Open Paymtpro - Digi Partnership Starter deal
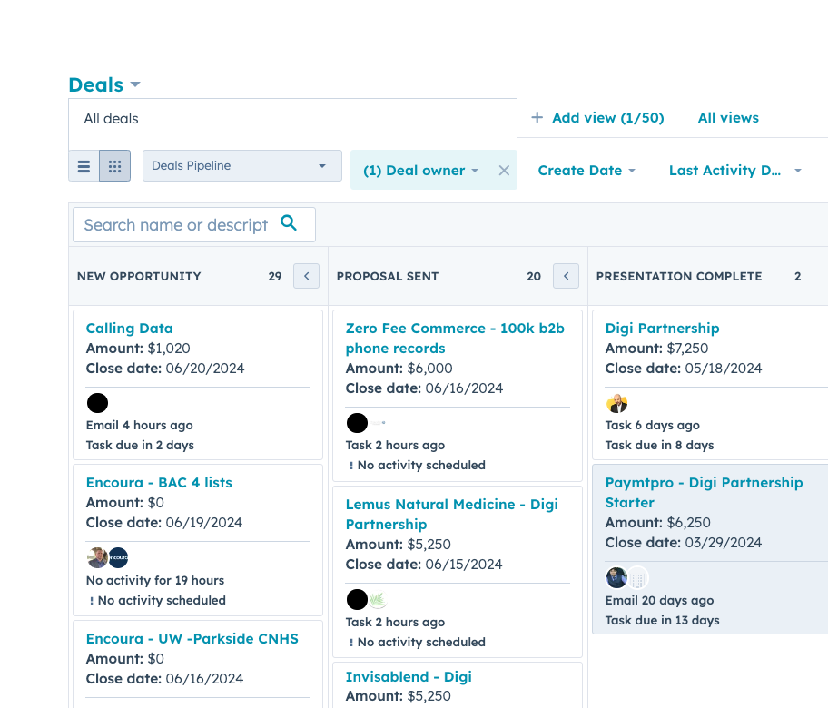The width and height of the screenshot is (828, 708). tap(704, 493)
